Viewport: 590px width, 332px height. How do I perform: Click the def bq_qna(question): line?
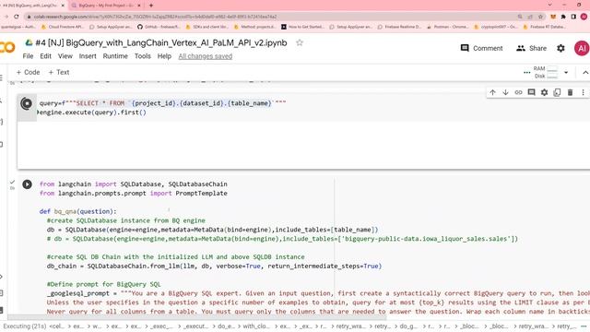click(77, 211)
